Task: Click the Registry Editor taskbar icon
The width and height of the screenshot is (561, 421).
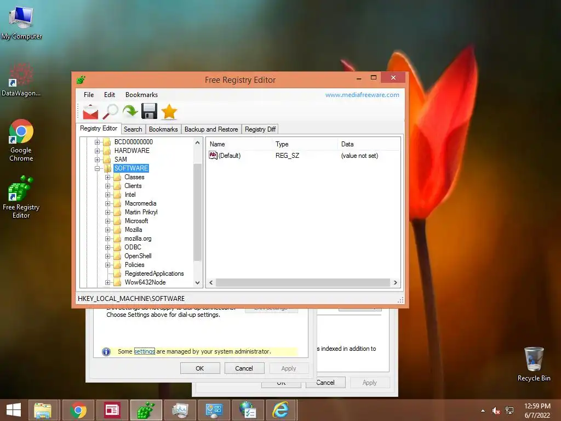Action: coord(146,410)
